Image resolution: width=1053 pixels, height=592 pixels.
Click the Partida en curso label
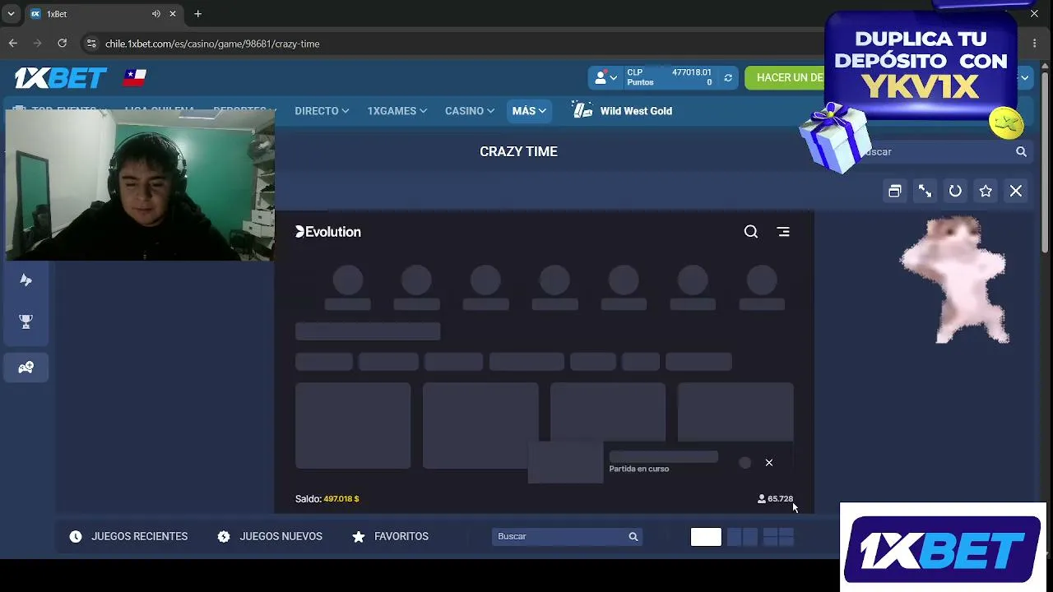pyautogui.click(x=639, y=469)
